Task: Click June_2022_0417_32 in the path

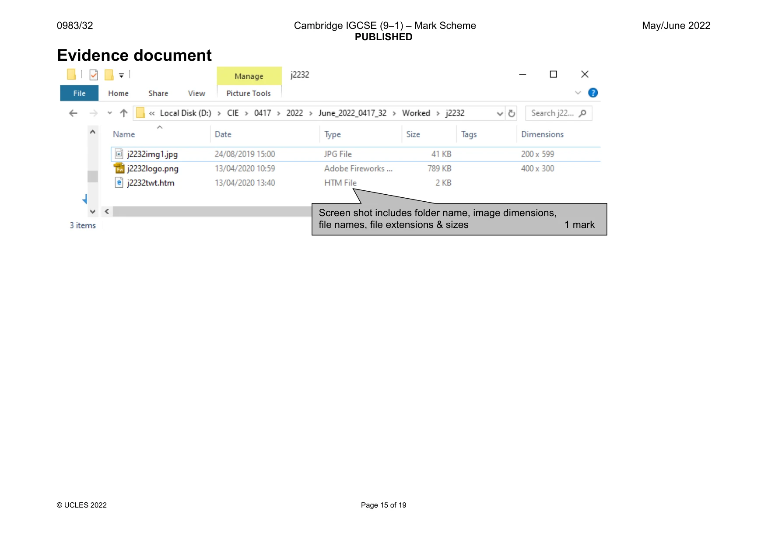Action: click(x=352, y=113)
